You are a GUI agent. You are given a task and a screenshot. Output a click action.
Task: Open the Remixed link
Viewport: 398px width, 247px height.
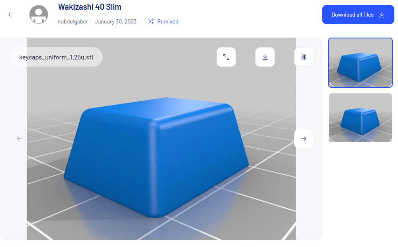click(x=168, y=21)
